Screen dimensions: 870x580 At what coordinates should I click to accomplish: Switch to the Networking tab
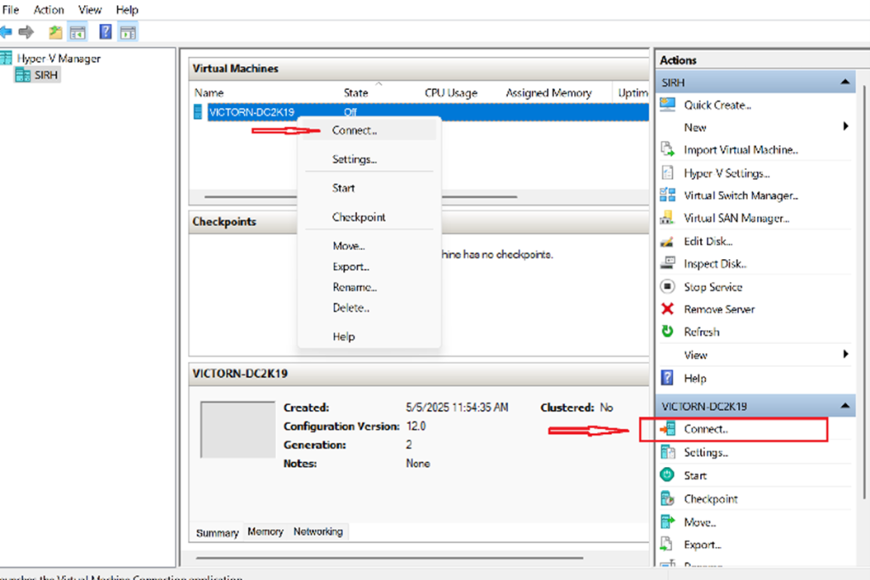click(318, 532)
